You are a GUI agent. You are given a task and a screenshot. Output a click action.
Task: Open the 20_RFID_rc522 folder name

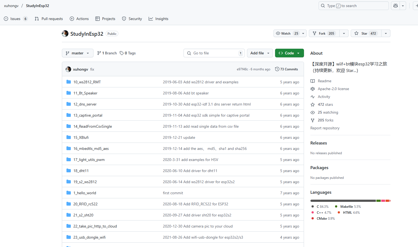(x=85, y=204)
